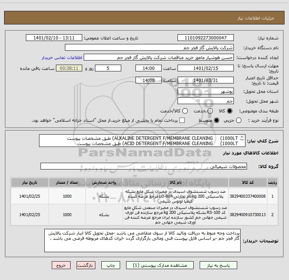The height and width of the screenshot is (280, 289).
Task: Click the بشکه unit cell in row 1
Action: [104, 196]
